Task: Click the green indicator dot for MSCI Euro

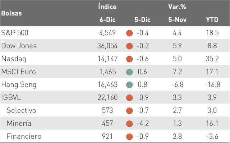Action: coord(129,72)
